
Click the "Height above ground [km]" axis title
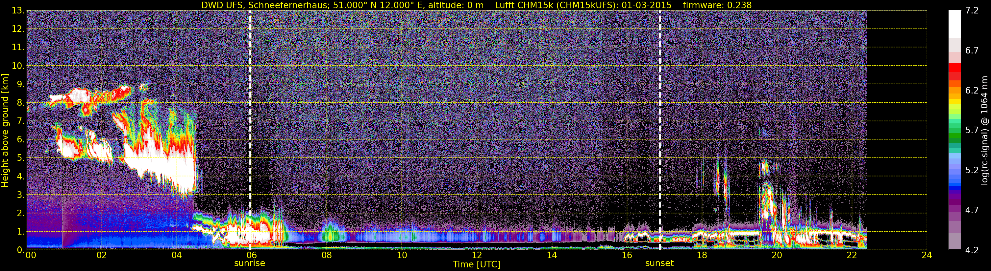click(5, 131)
